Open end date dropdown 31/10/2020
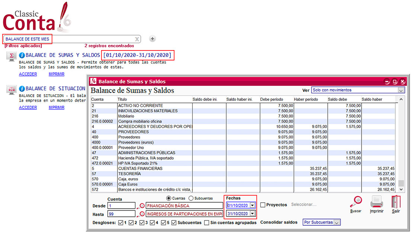Image resolution: width=411 pixels, height=232 pixels. click(252, 214)
